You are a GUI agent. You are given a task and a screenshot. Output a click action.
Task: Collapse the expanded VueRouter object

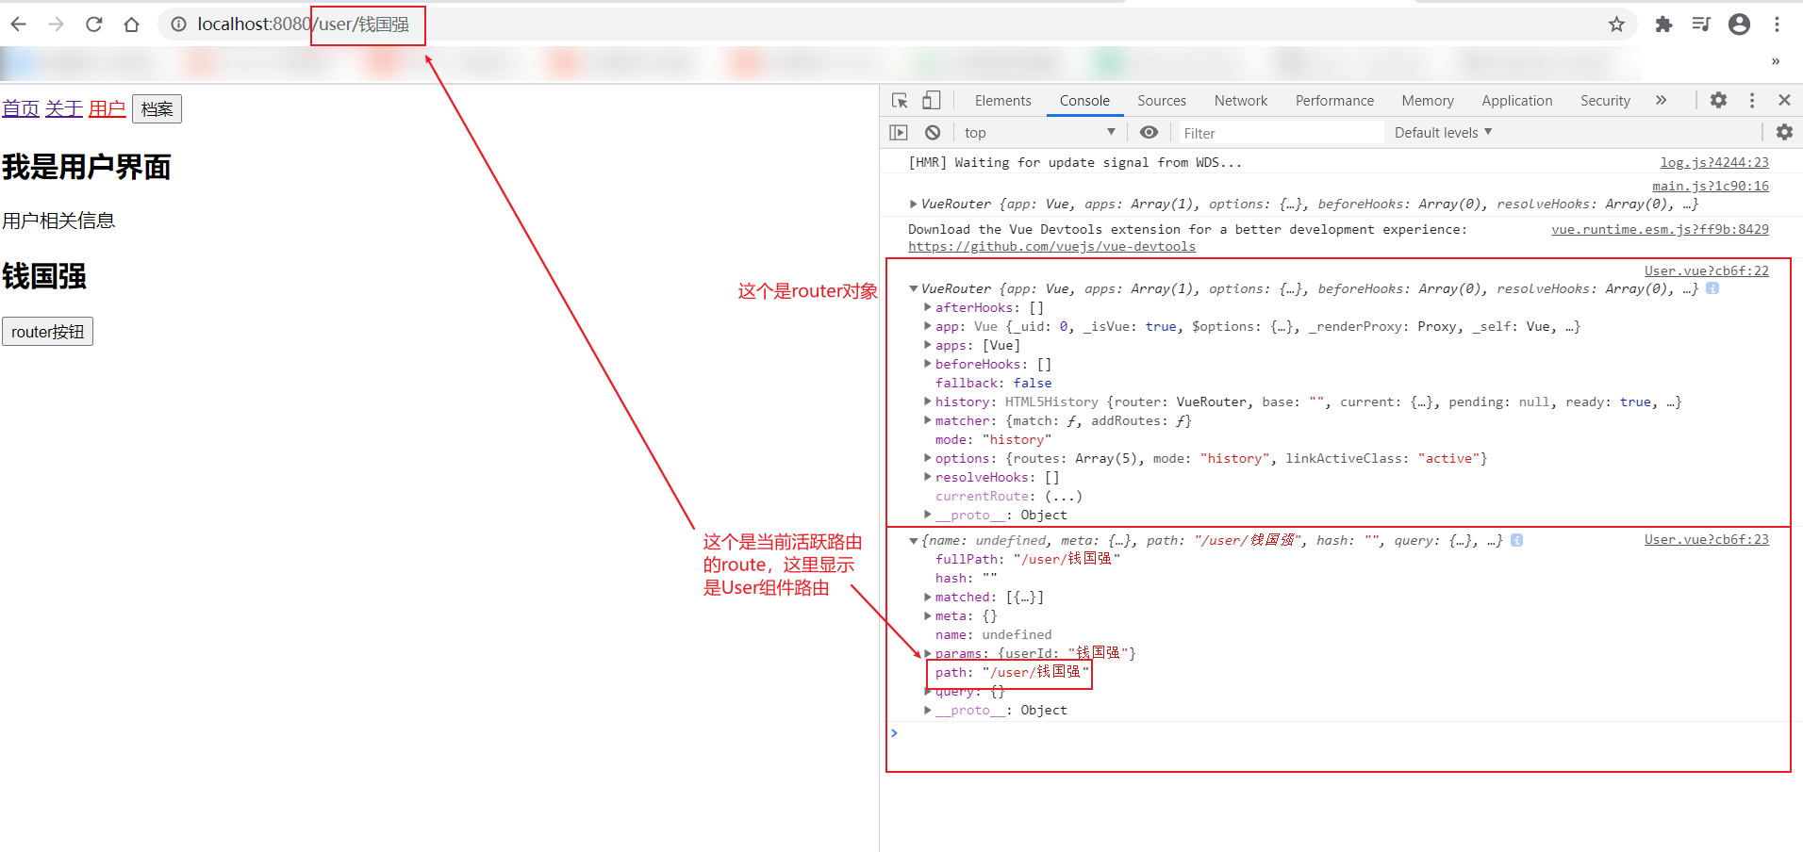(913, 288)
